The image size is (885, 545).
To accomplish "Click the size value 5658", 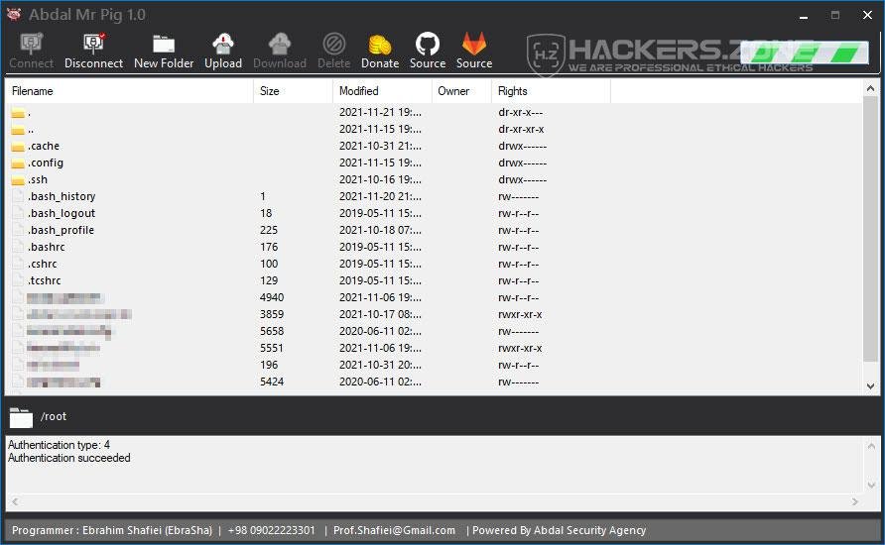I will click(272, 331).
